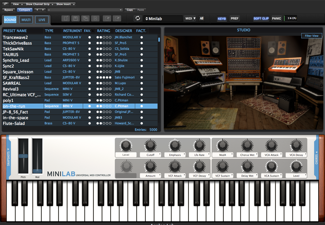The width and height of the screenshot is (325, 225).
Task: Open the View dropdown menu
Action: [17, 4]
